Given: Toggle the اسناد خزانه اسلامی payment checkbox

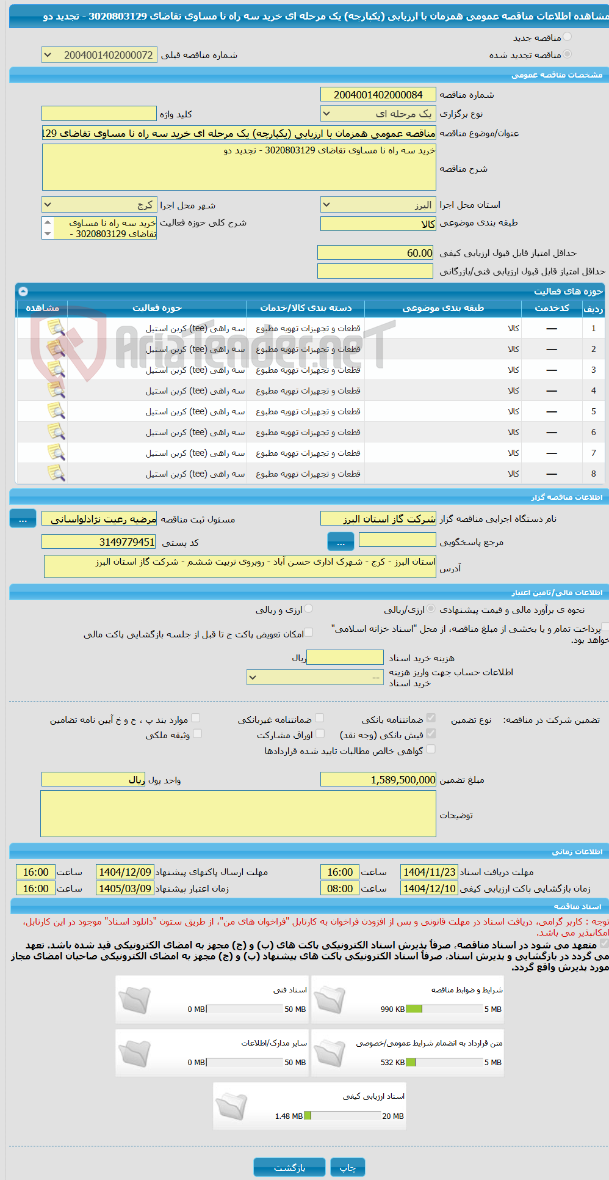Looking at the screenshot, I should (x=605, y=628).
